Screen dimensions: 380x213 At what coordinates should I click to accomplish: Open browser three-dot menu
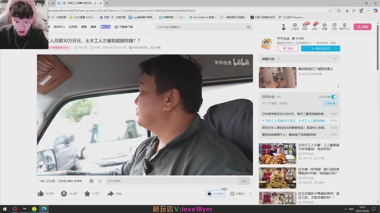coord(368,10)
